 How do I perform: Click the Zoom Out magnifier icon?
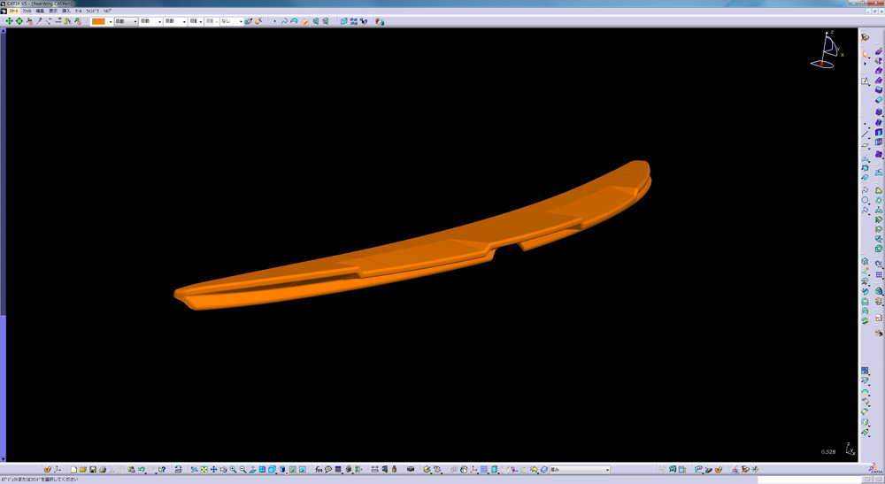click(242, 469)
